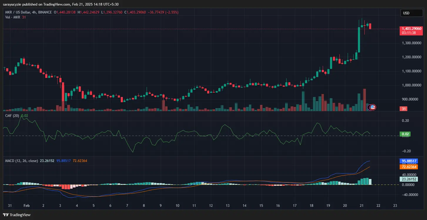This screenshot has width=427, height=220.
Task: Click the US flag economic event icon
Action: pos(372,107)
